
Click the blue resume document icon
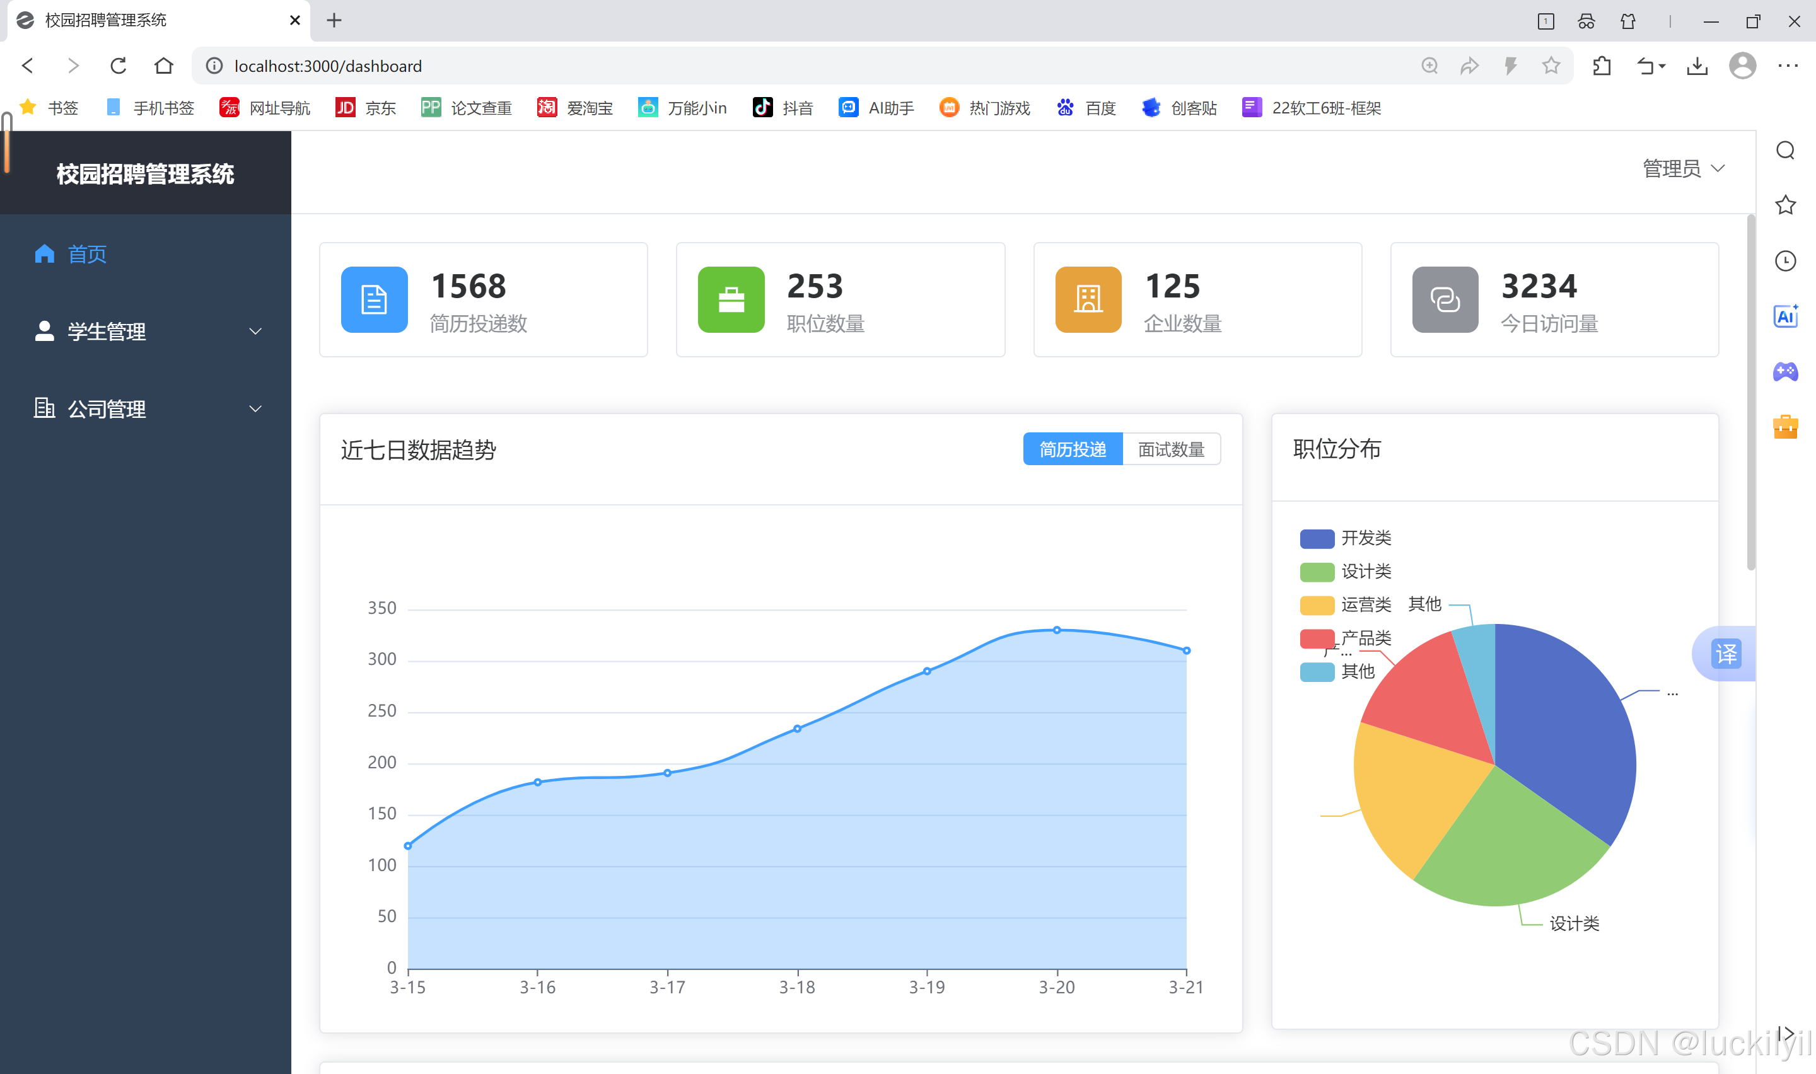tap(374, 299)
